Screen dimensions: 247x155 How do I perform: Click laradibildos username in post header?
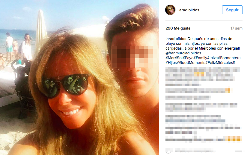189,10
